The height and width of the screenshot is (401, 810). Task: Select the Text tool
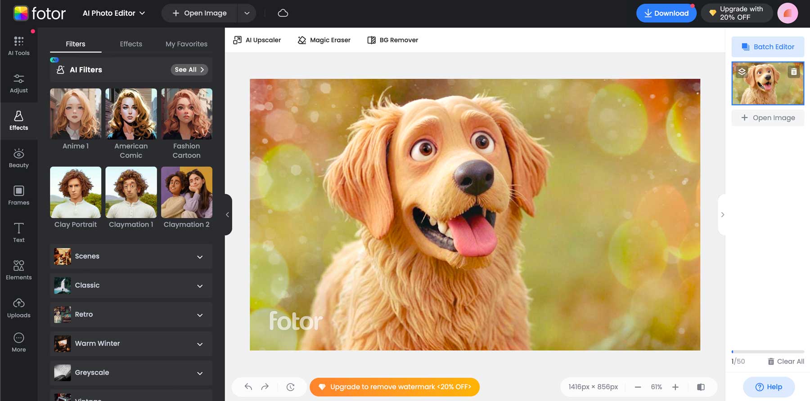coord(18,233)
